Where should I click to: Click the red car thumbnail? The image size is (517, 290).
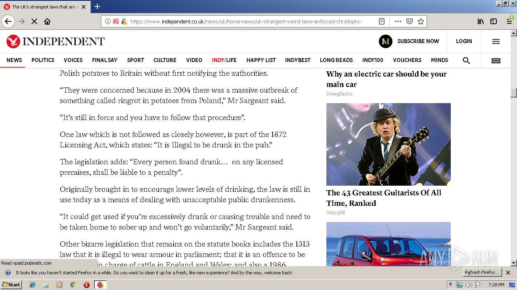pyautogui.click(x=389, y=244)
